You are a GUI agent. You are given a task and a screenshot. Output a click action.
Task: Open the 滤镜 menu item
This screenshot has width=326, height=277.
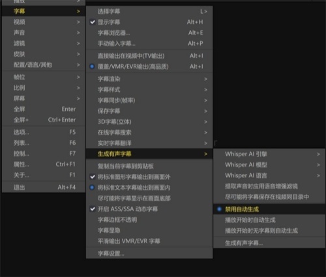(44, 43)
